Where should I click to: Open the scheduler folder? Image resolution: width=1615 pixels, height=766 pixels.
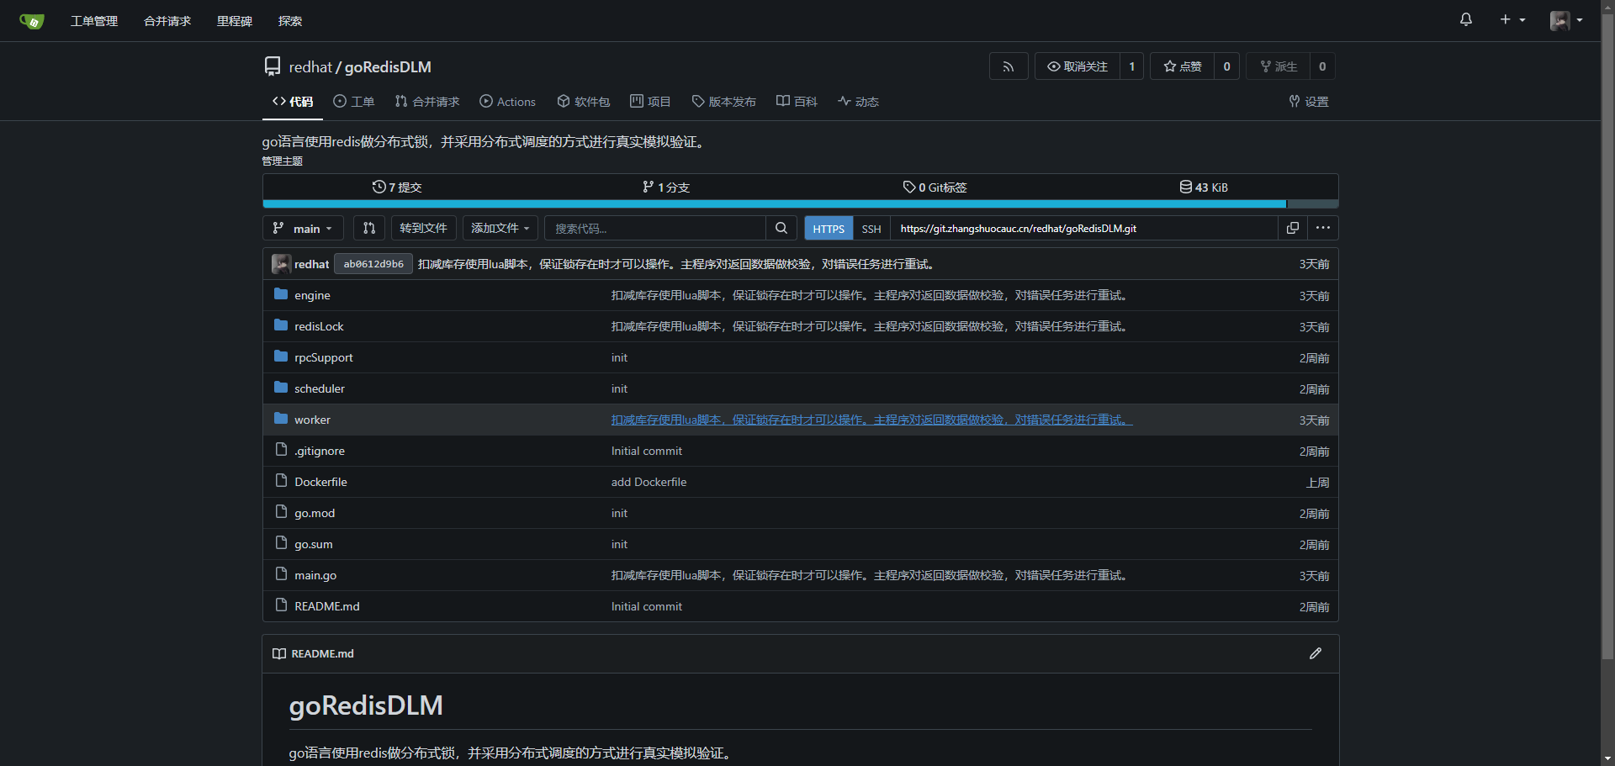click(320, 388)
